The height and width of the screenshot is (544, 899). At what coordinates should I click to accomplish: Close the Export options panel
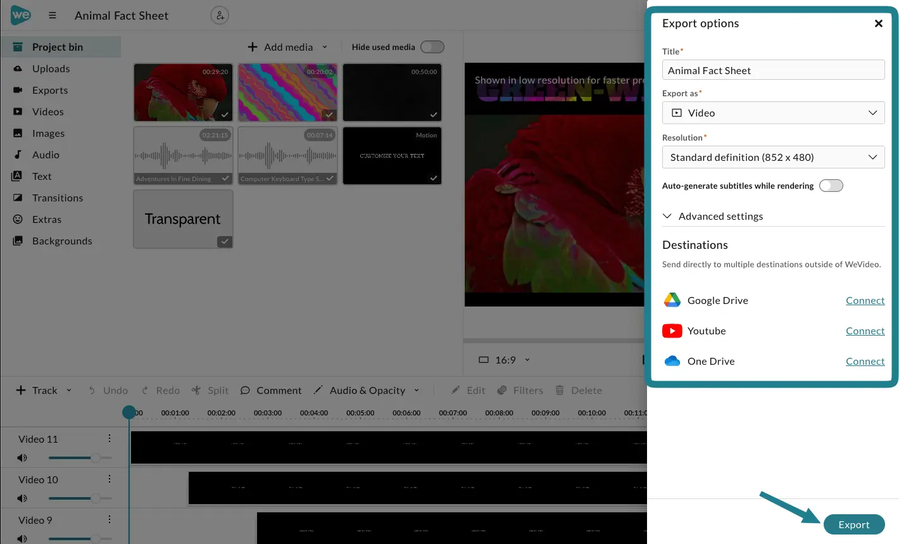pyautogui.click(x=878, y=23)
